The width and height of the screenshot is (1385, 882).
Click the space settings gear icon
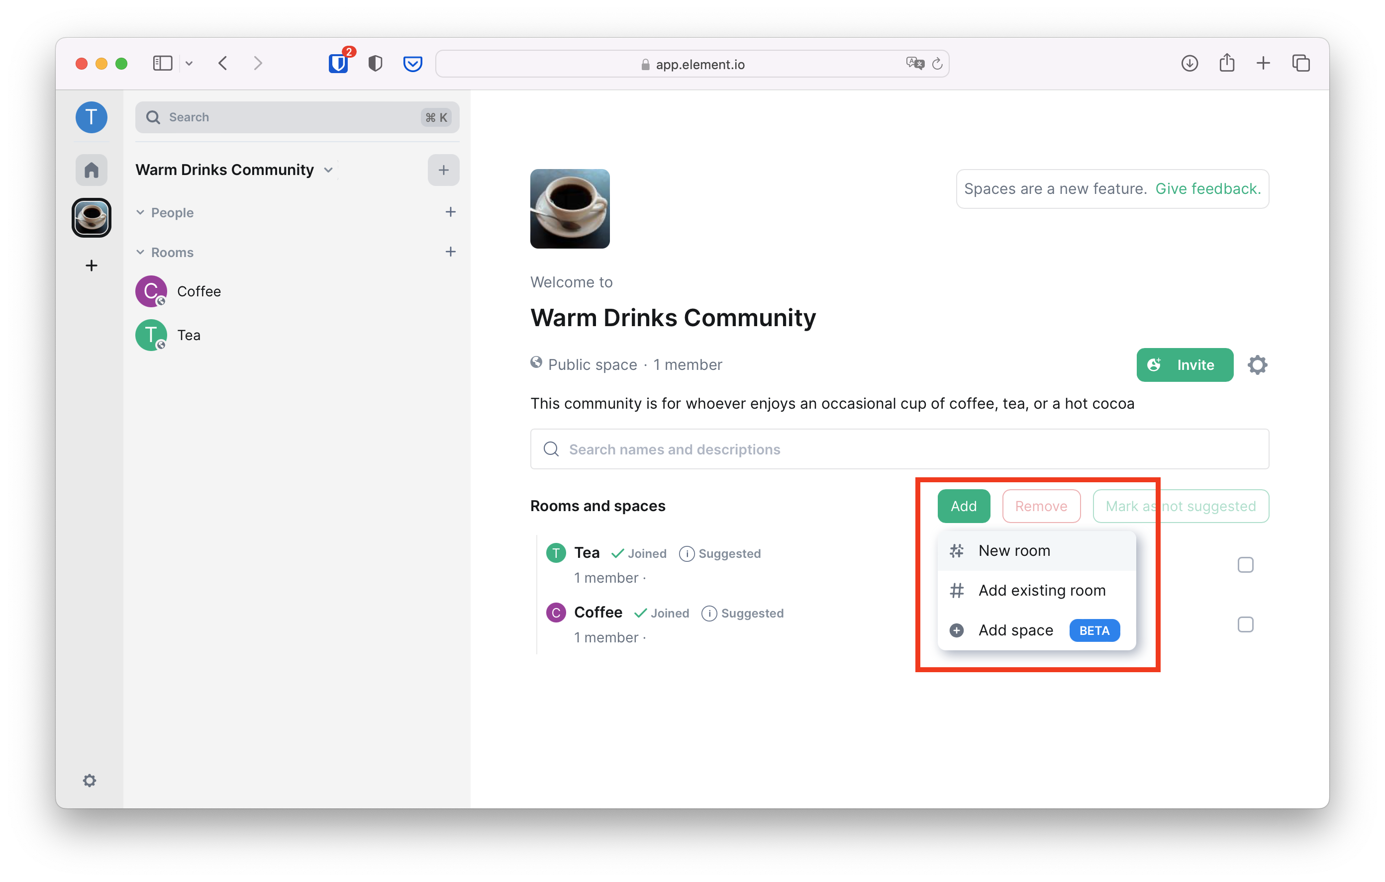1257,365
